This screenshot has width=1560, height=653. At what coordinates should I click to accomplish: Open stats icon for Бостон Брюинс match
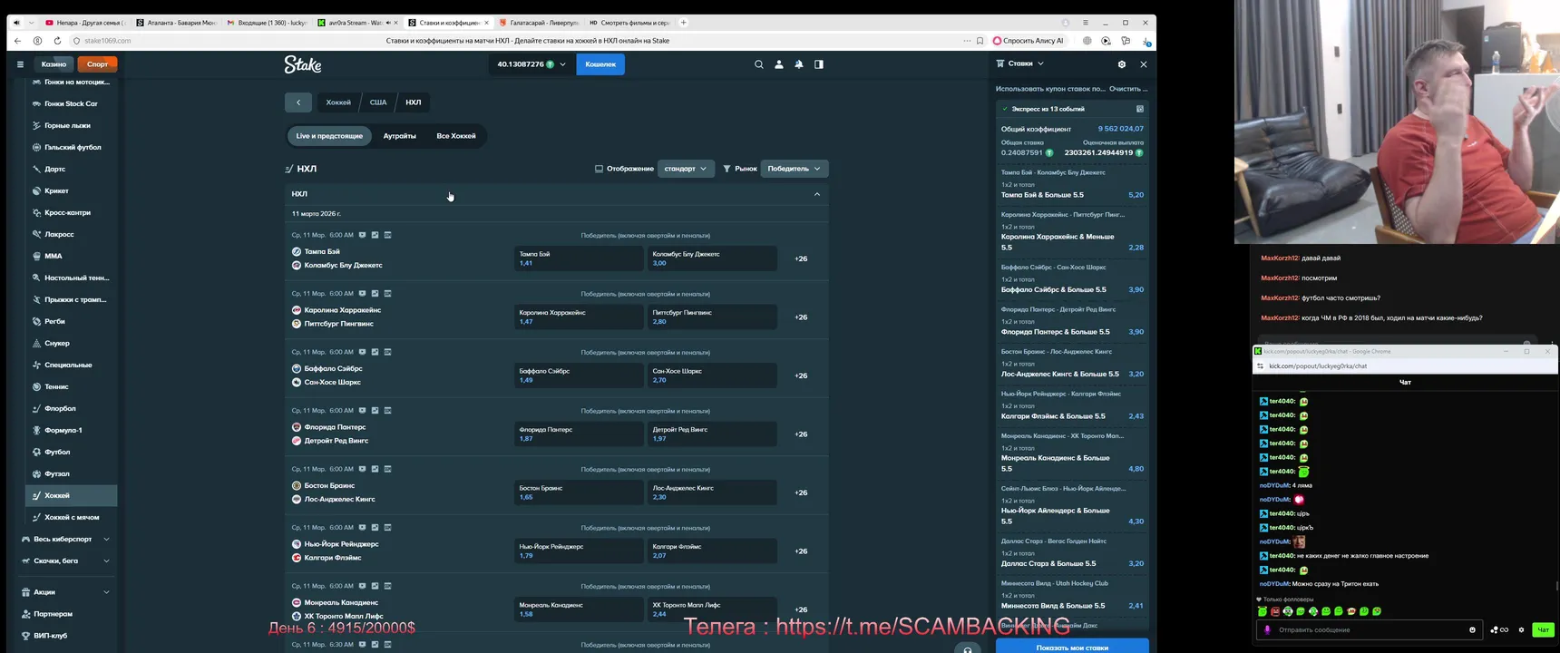[375, 469]
